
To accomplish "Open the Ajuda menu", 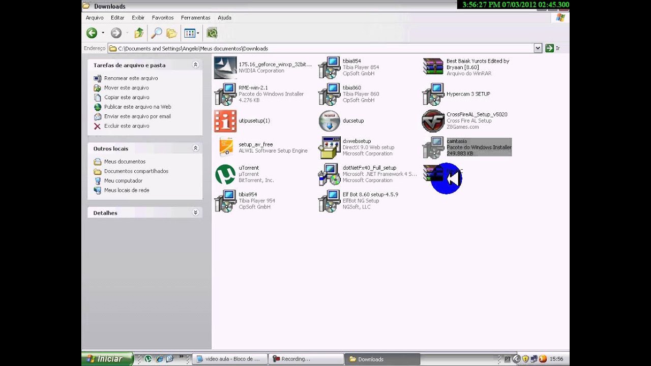I will coord(224,18).
